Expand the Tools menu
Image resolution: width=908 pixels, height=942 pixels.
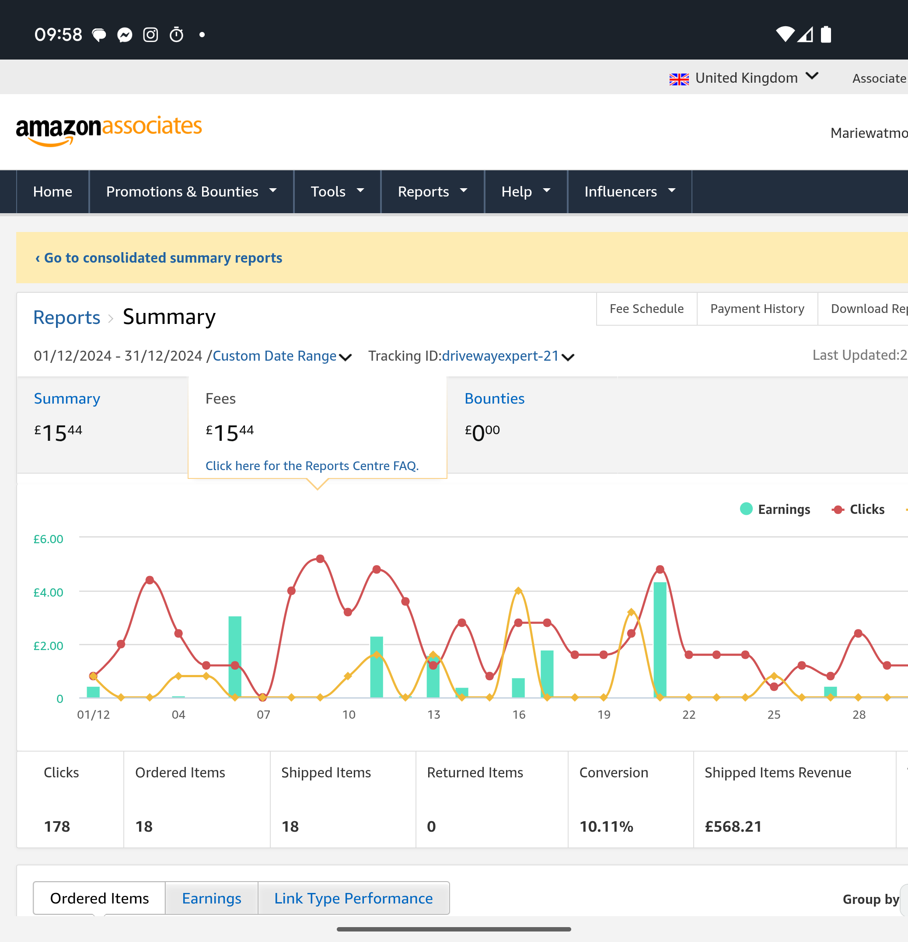pos(337,191)
